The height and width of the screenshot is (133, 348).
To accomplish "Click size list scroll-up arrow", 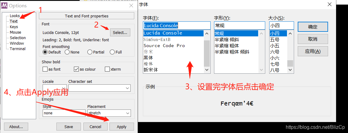I will coord(290,34).
